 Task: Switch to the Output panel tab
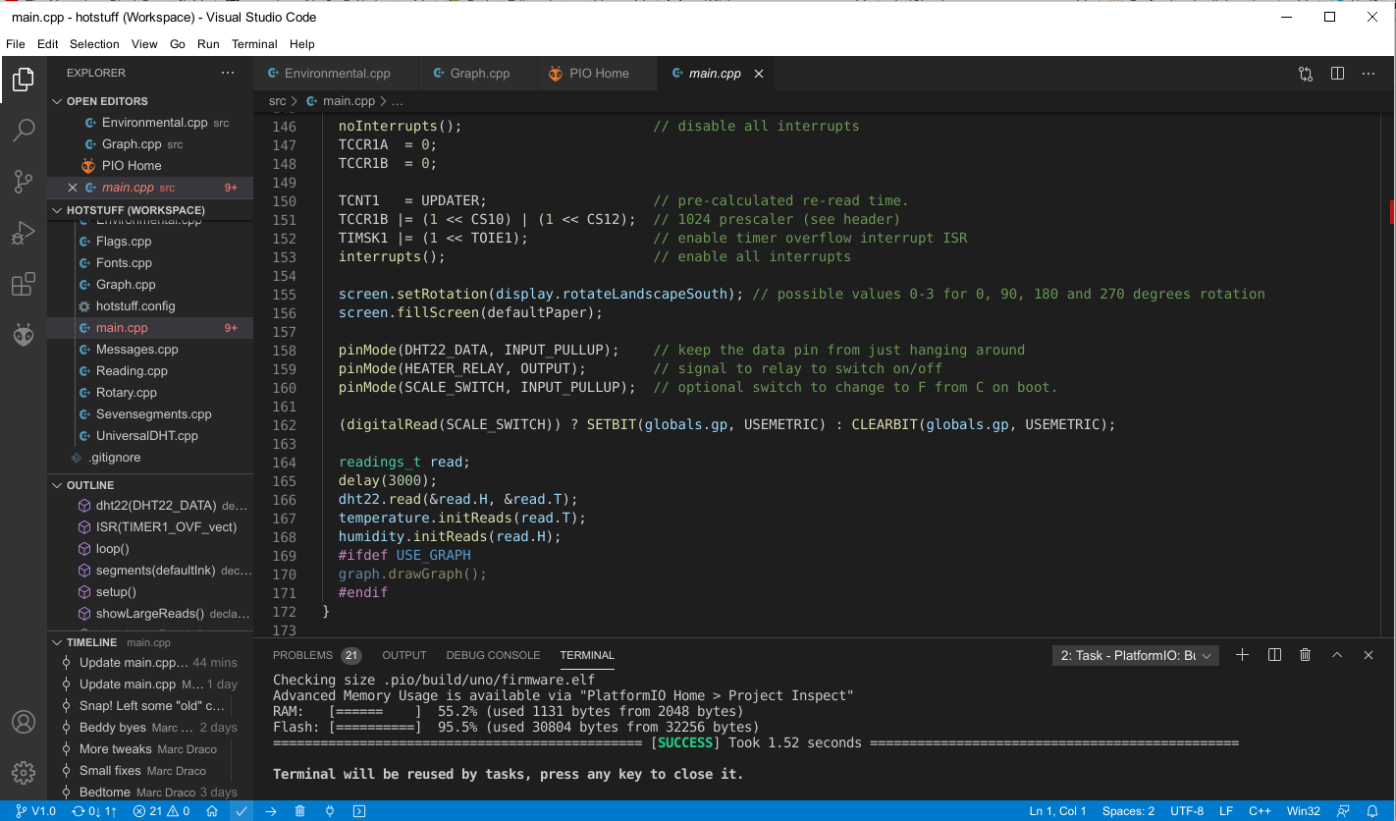click(404, 655)
